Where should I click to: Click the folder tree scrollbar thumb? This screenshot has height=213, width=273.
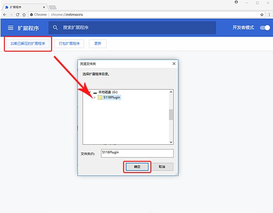[x=171, y=115]
